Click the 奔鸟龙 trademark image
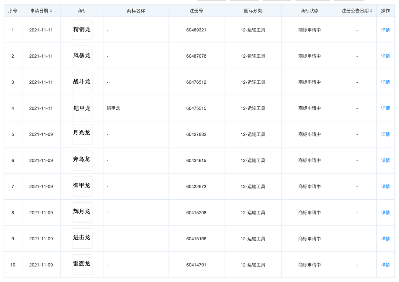Viewport: 399px width, 282px height. point(82,160)
